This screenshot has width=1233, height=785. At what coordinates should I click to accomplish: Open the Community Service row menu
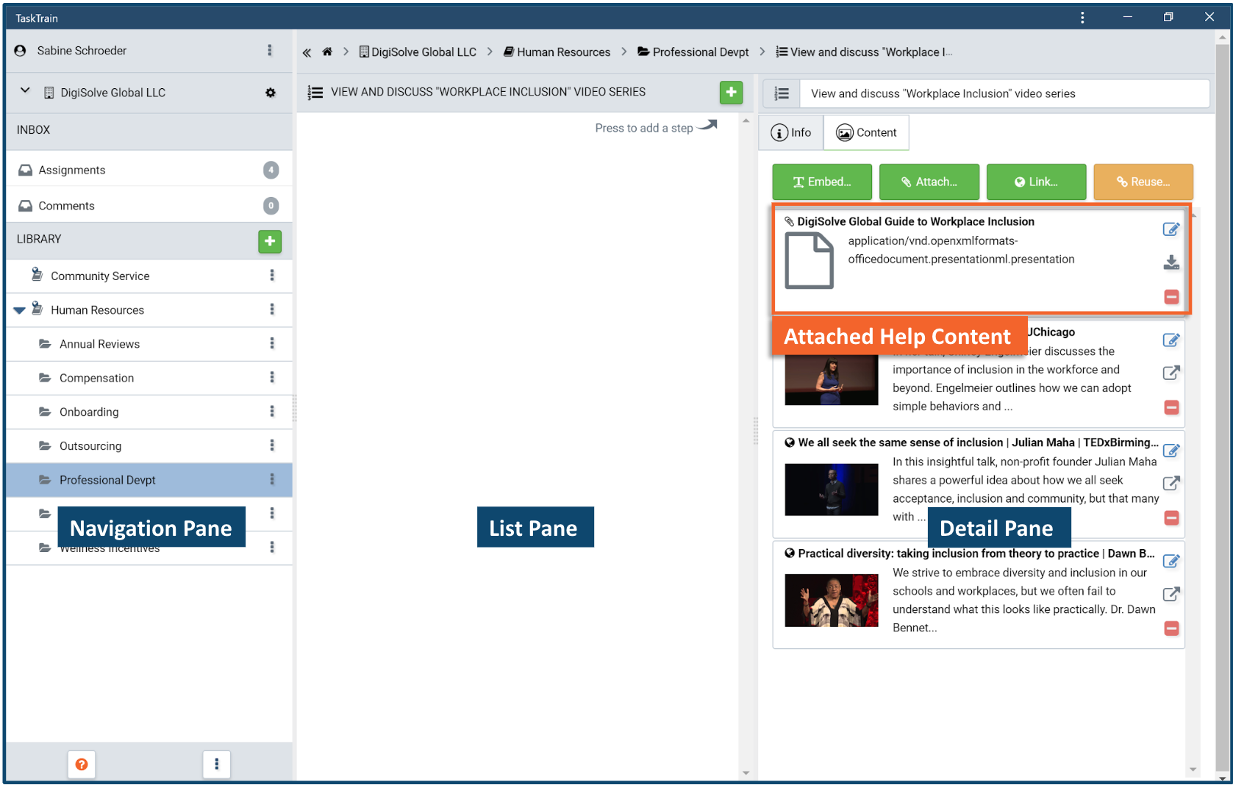[x=272, y=275]
